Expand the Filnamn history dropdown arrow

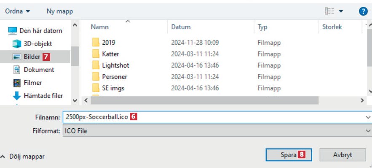(368, 117)
